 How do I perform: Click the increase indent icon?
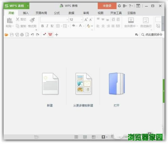click(x=118, y=20)
